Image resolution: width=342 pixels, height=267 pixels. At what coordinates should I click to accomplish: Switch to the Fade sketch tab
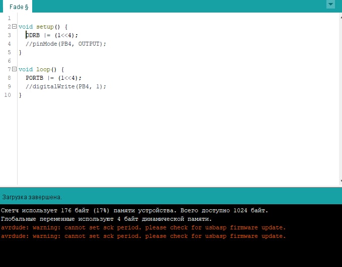click(x=18, y=7)
